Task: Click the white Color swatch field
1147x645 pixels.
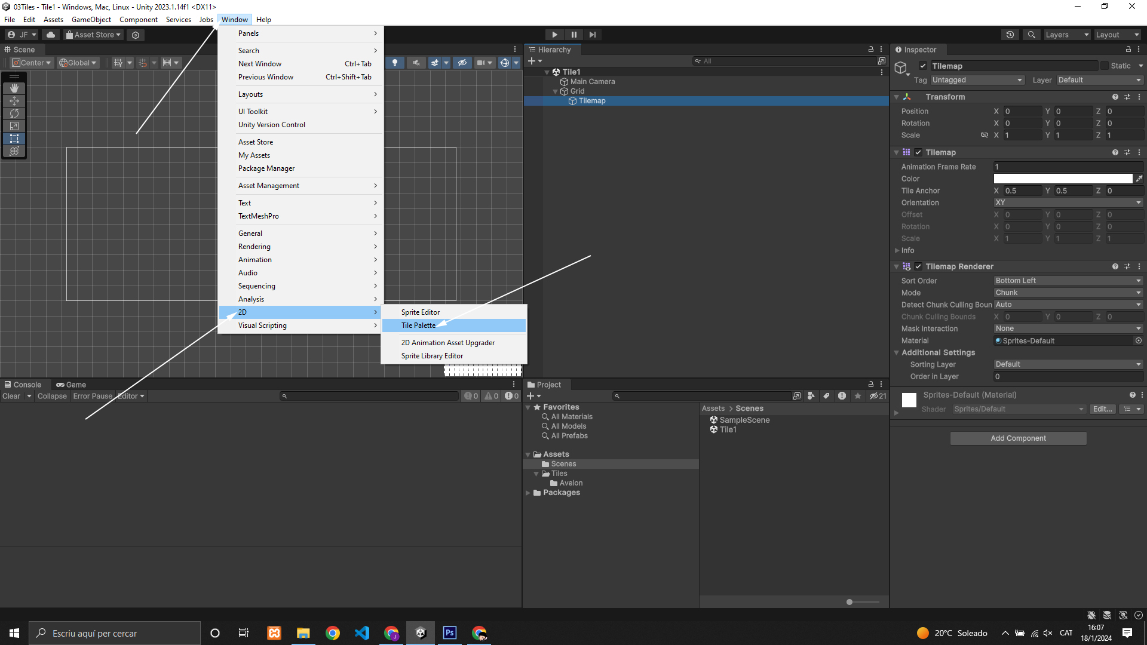Action: [x=1062, y=179]
